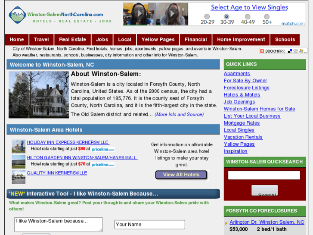Open the Foreclosure Listings link
The width and height of the screenshot is (313, 235).
pos(247,88)
